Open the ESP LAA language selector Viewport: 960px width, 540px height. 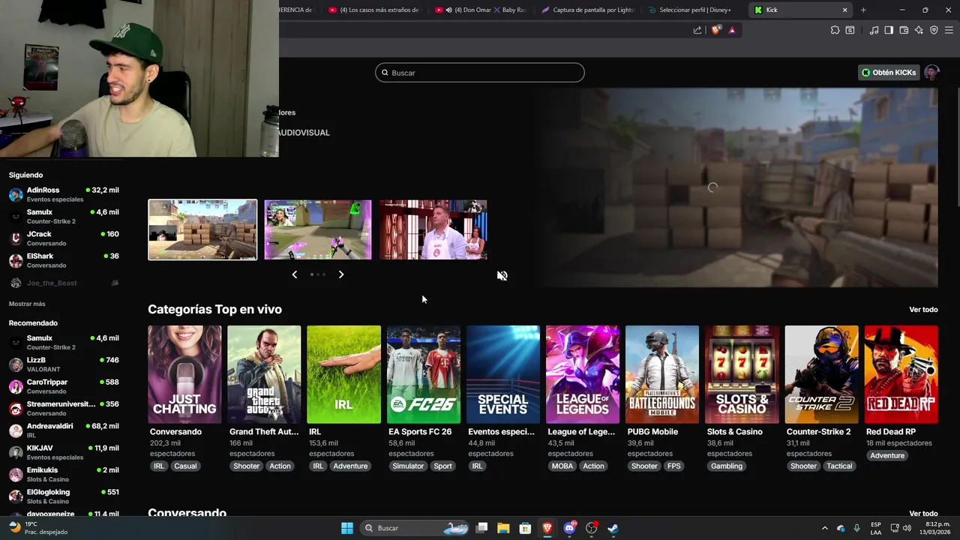(876, 528)
